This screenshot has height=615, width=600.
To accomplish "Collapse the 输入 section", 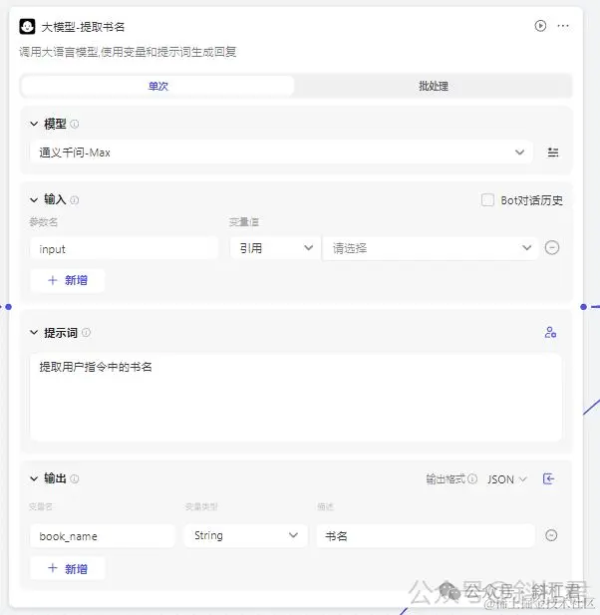I will coord(34,200).
